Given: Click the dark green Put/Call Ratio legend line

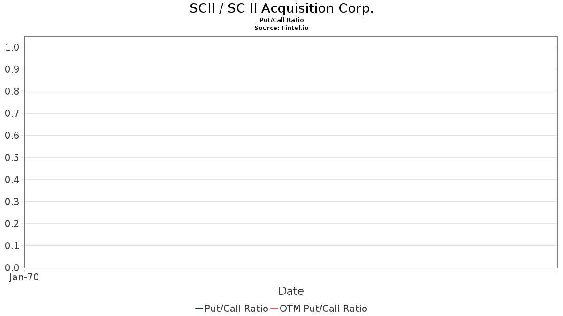Looking at the screenshot, I should click(199, 309).
